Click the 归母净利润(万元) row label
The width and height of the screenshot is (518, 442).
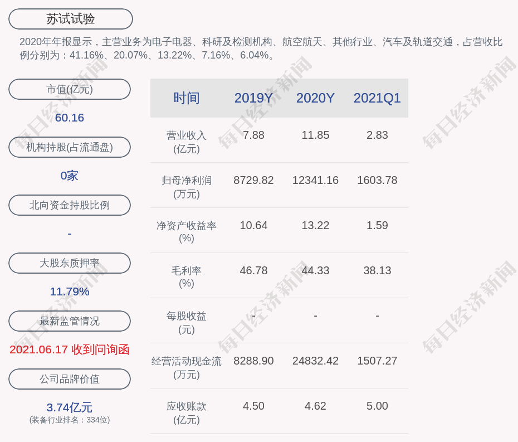(187, 187)
